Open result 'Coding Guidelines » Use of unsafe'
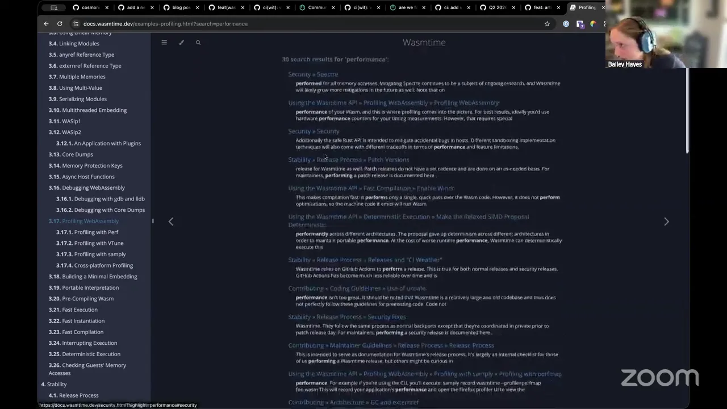Viewport: 727px width, 409px height. point(357,288)
